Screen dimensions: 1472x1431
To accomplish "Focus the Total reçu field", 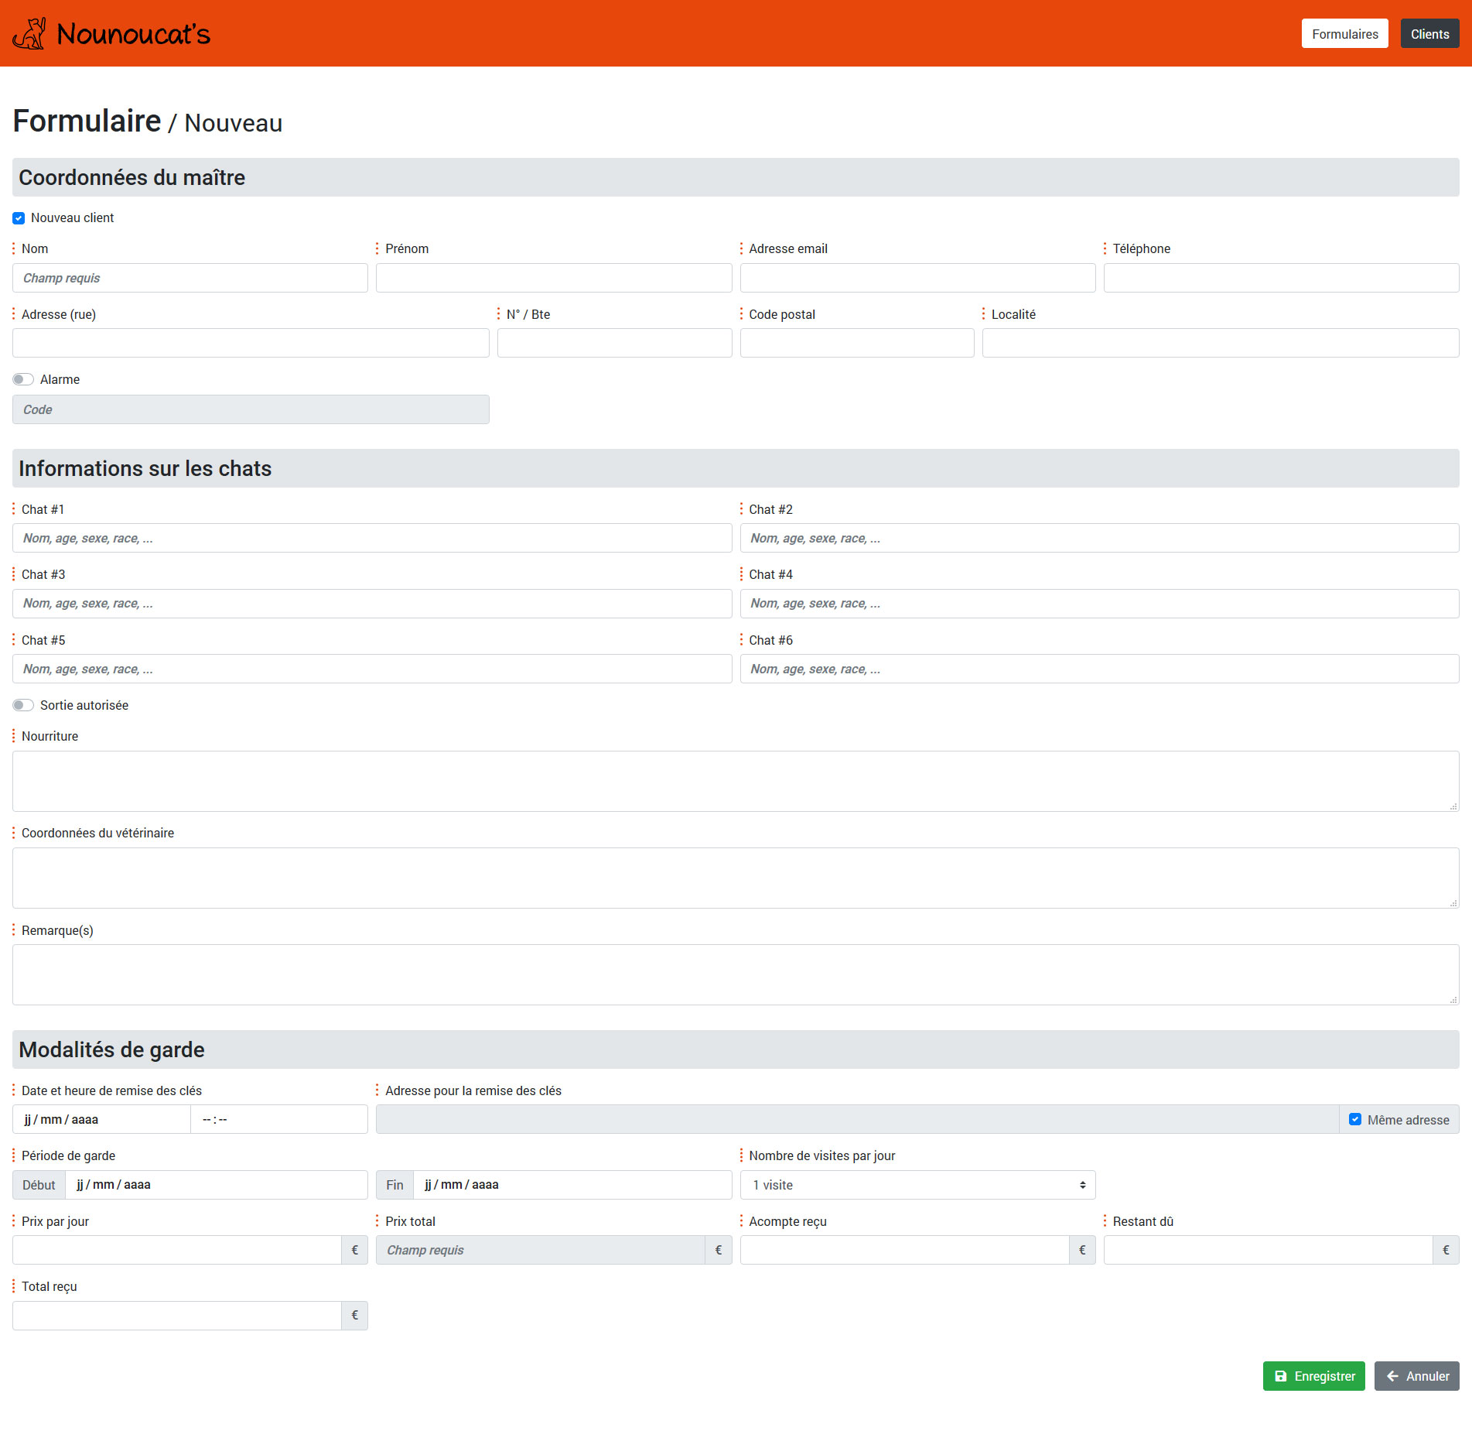I will click(177, 1316).
